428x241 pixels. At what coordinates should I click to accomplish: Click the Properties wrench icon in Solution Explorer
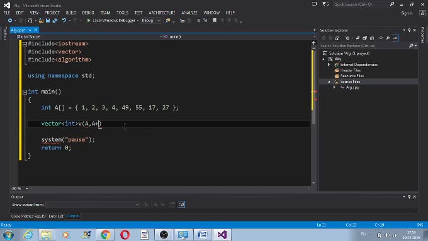(388, 38)
